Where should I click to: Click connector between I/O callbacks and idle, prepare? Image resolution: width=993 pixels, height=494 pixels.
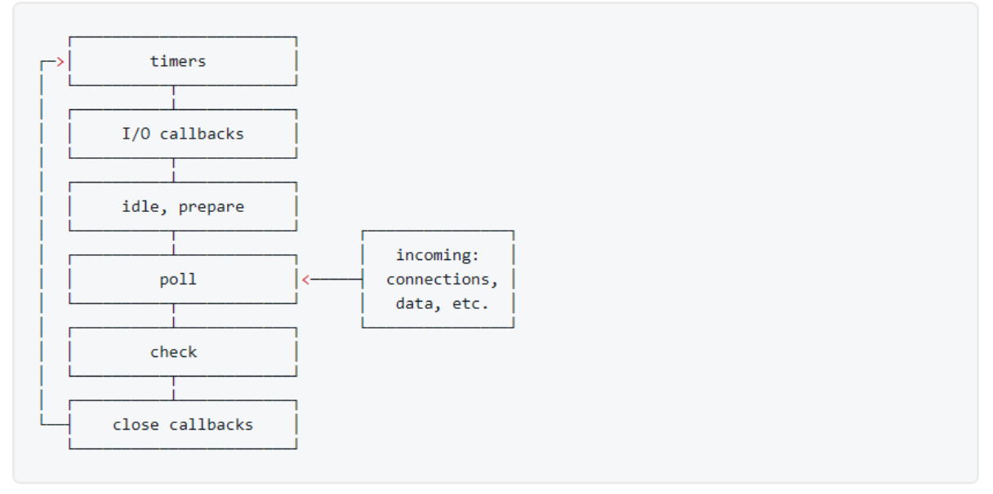coord(174,170)
